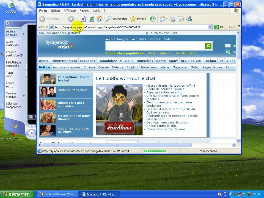Click the Sympatico MSN logo
Screen dimensions: 264x198
(x=59, y=45)
